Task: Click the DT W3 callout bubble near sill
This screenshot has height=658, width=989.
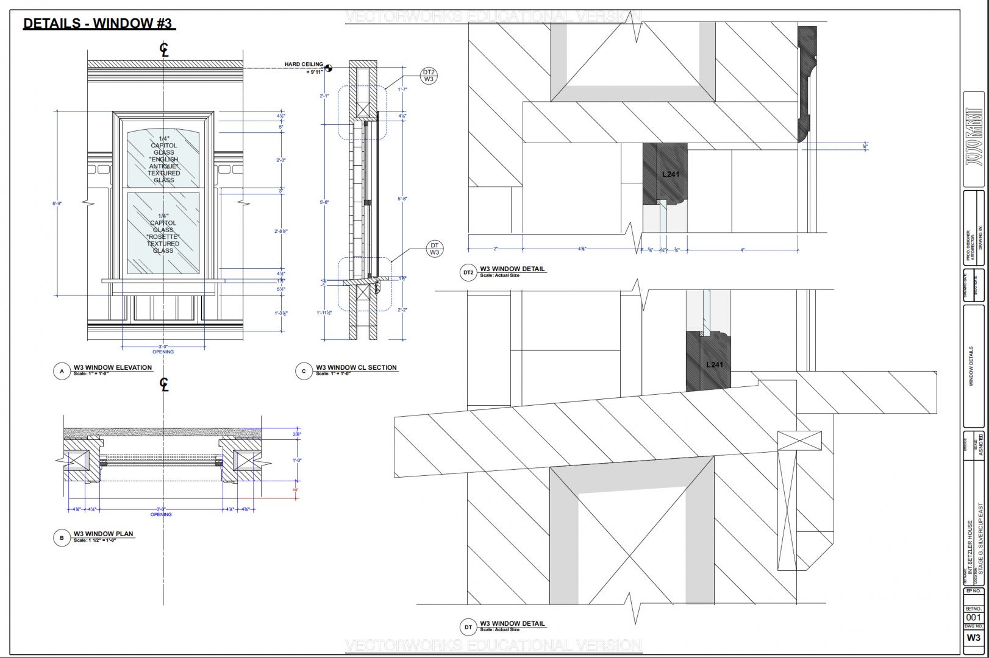Action: point(434,249)
